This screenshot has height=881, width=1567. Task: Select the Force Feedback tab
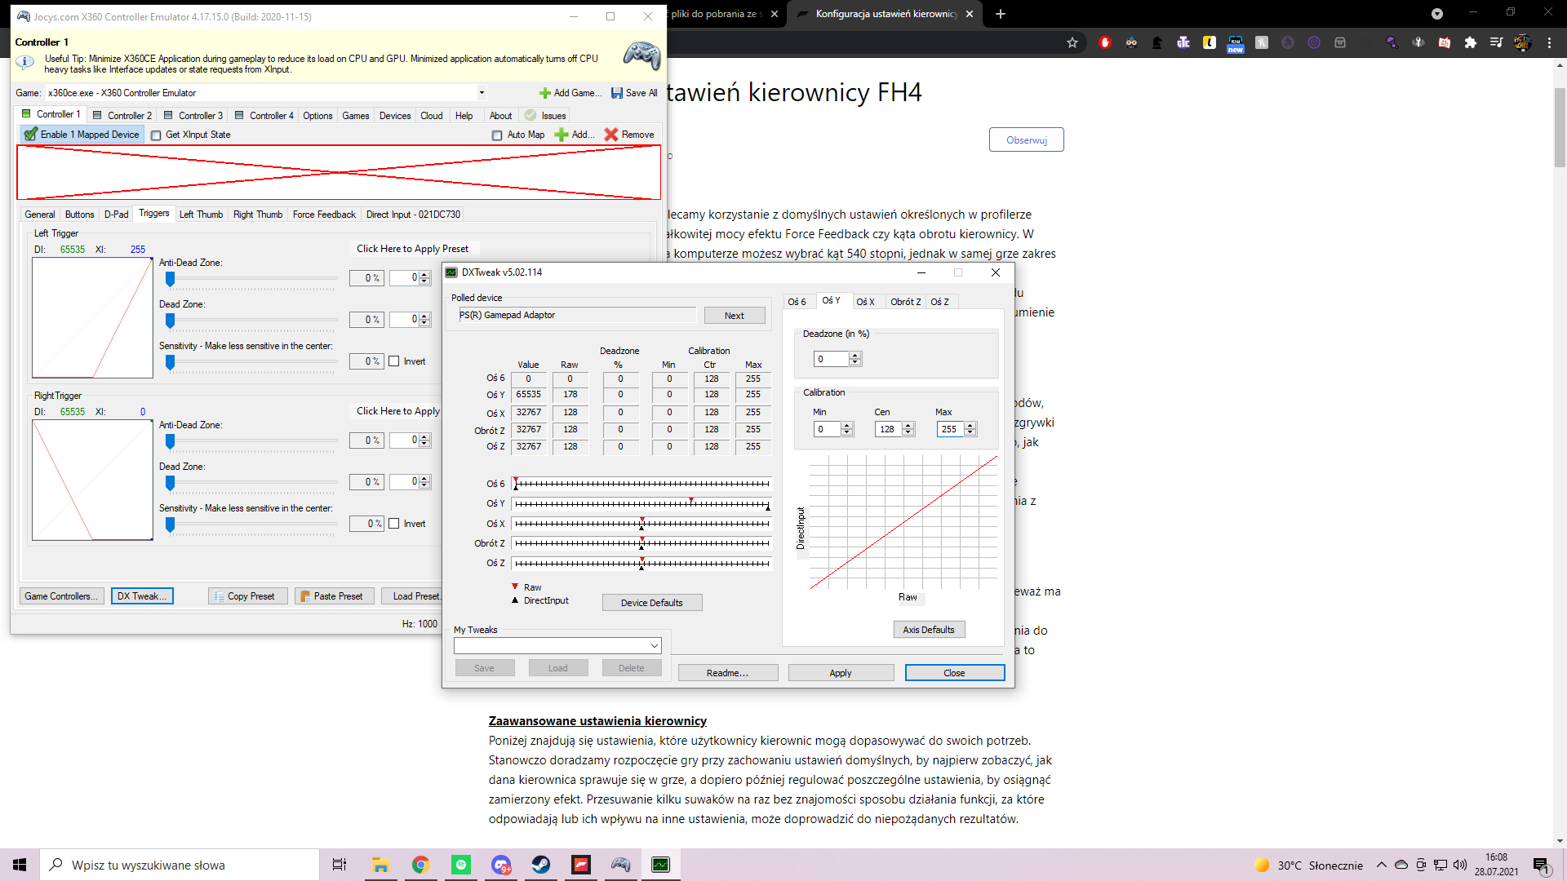coord(324,215)
